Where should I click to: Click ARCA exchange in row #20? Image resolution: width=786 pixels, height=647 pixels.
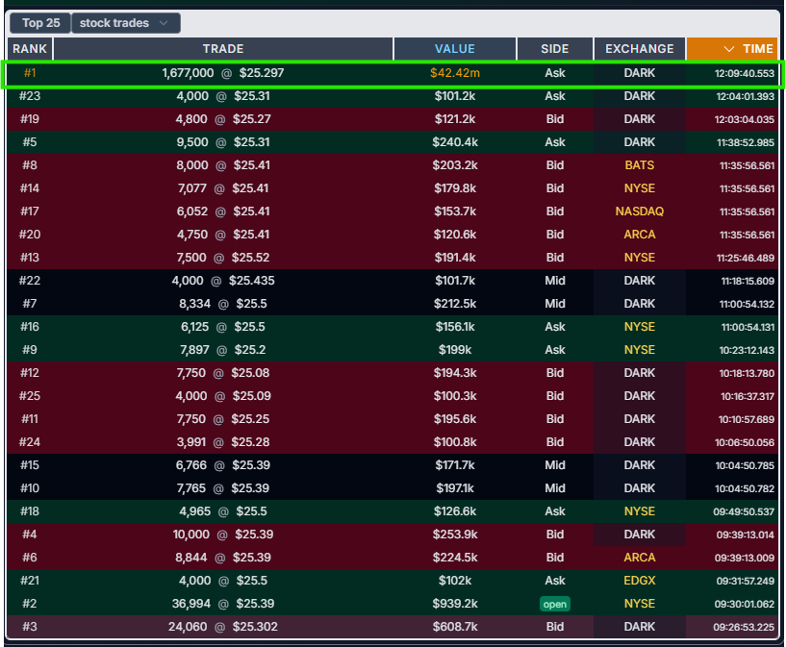[640, 235]
